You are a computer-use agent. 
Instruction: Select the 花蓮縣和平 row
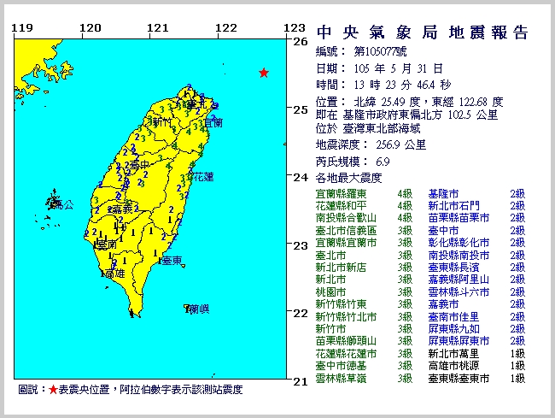[x=364, y=206]
